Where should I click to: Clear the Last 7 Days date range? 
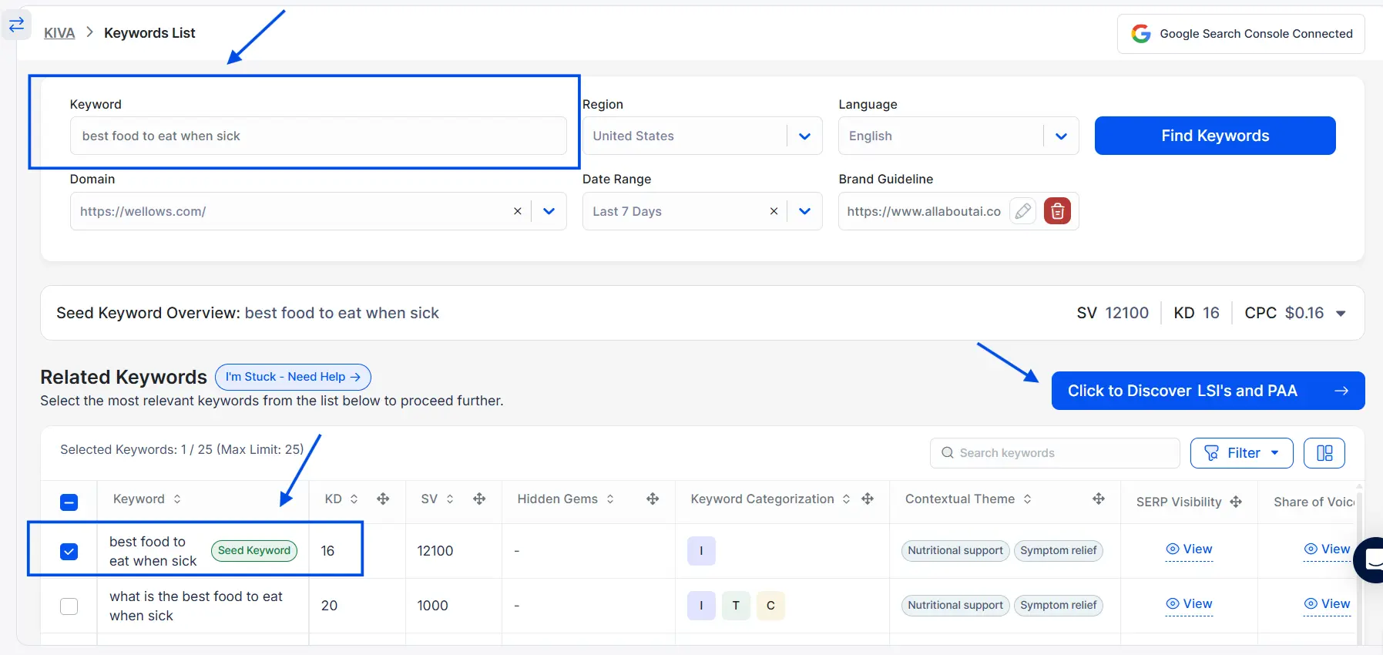(774, 211)
